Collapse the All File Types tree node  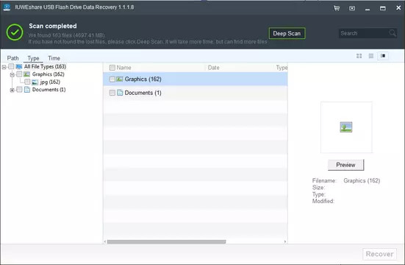[x=4, y=67]
